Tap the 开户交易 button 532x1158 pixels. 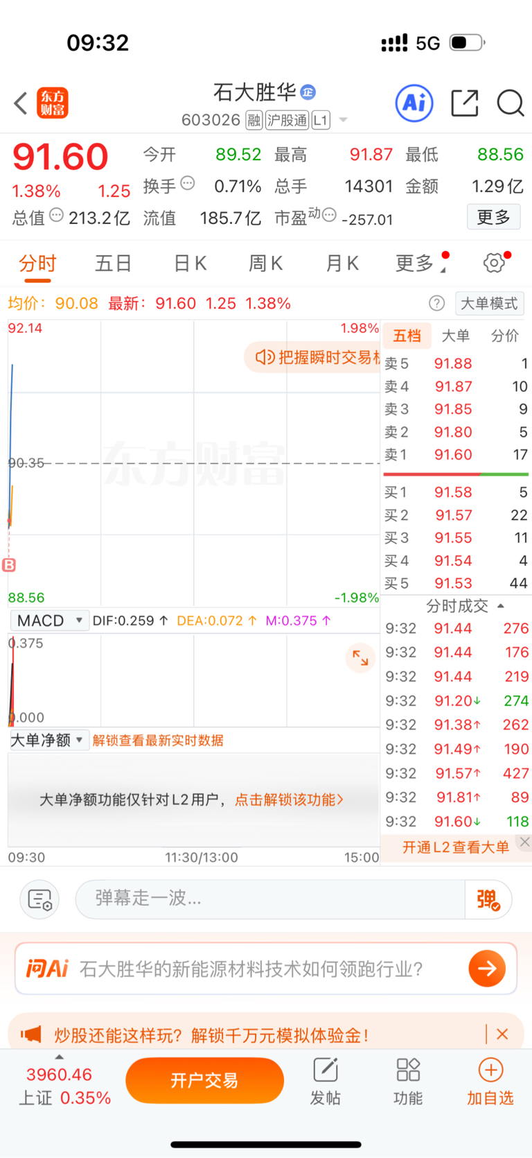(x=205, y=1080)
